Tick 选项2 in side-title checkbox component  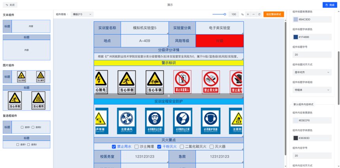click(33, 127)
